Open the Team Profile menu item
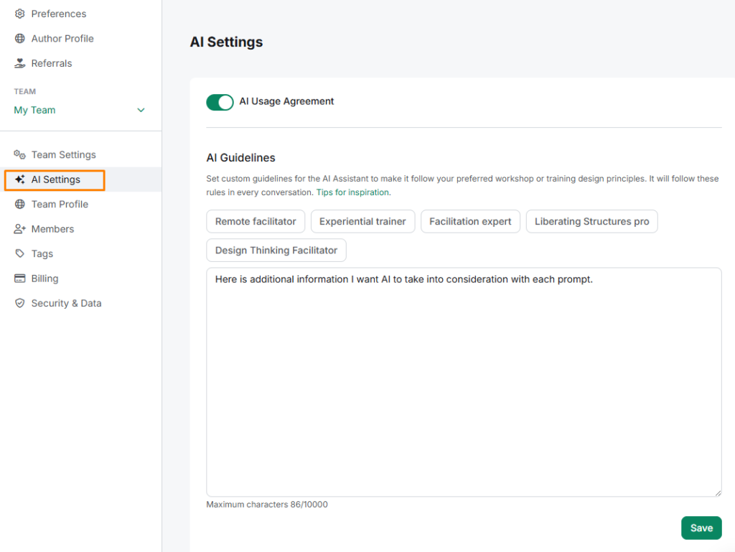The height and width of the screenshot is (552, 735). pyautogui.click(x=60, y=205)
